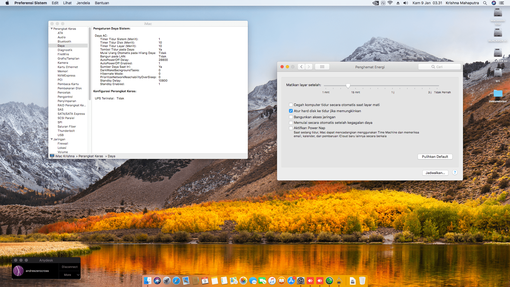Open Safari from the dock
Screen dimensions: 510x287
pos(176,281)
